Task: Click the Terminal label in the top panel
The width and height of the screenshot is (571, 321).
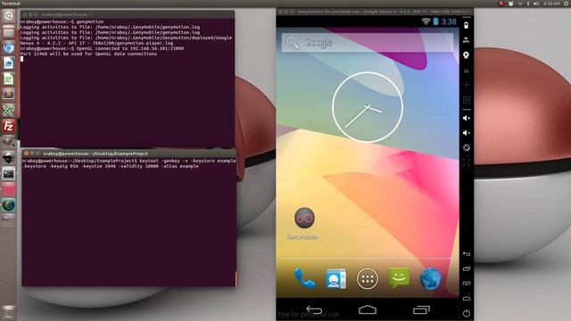Action: coord(11,4)
